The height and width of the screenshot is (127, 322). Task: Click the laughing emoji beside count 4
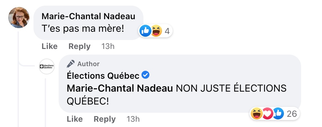coord(156,31)
